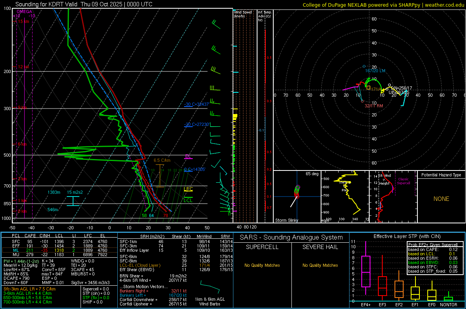466x309 pixels.
Task: Click the LFC marker label on skew-T
Action: [188, 189]
